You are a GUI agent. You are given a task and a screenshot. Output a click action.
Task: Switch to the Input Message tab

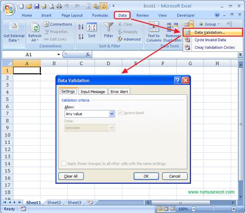(x=93, y=92)
